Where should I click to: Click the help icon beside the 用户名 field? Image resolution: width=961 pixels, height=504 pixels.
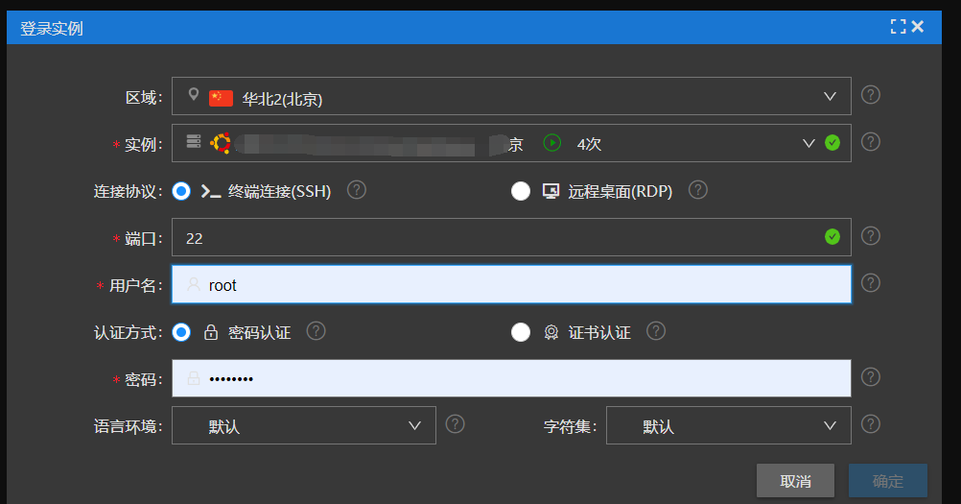click(870, 283)
